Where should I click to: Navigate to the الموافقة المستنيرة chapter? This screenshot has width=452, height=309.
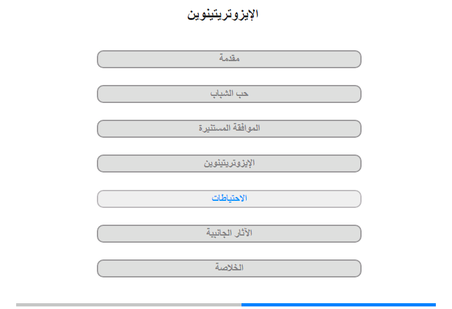(229, 129)
